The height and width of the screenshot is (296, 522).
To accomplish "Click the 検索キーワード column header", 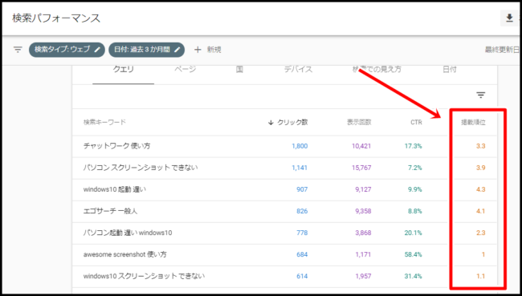I will coord(104,123).
